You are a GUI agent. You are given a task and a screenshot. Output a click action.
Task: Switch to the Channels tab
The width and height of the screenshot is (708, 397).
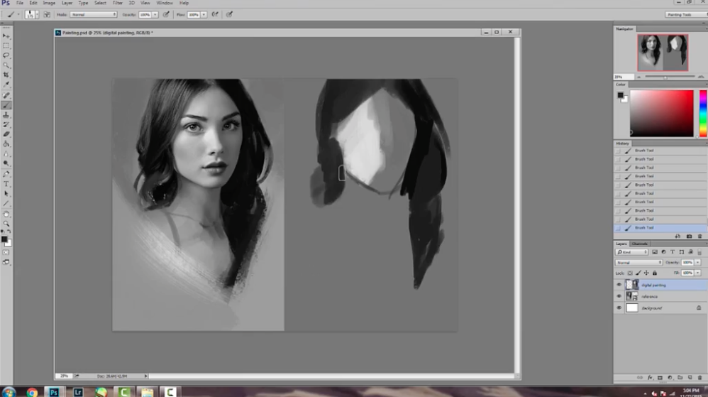pyautogui.click(x=640, y=244)
